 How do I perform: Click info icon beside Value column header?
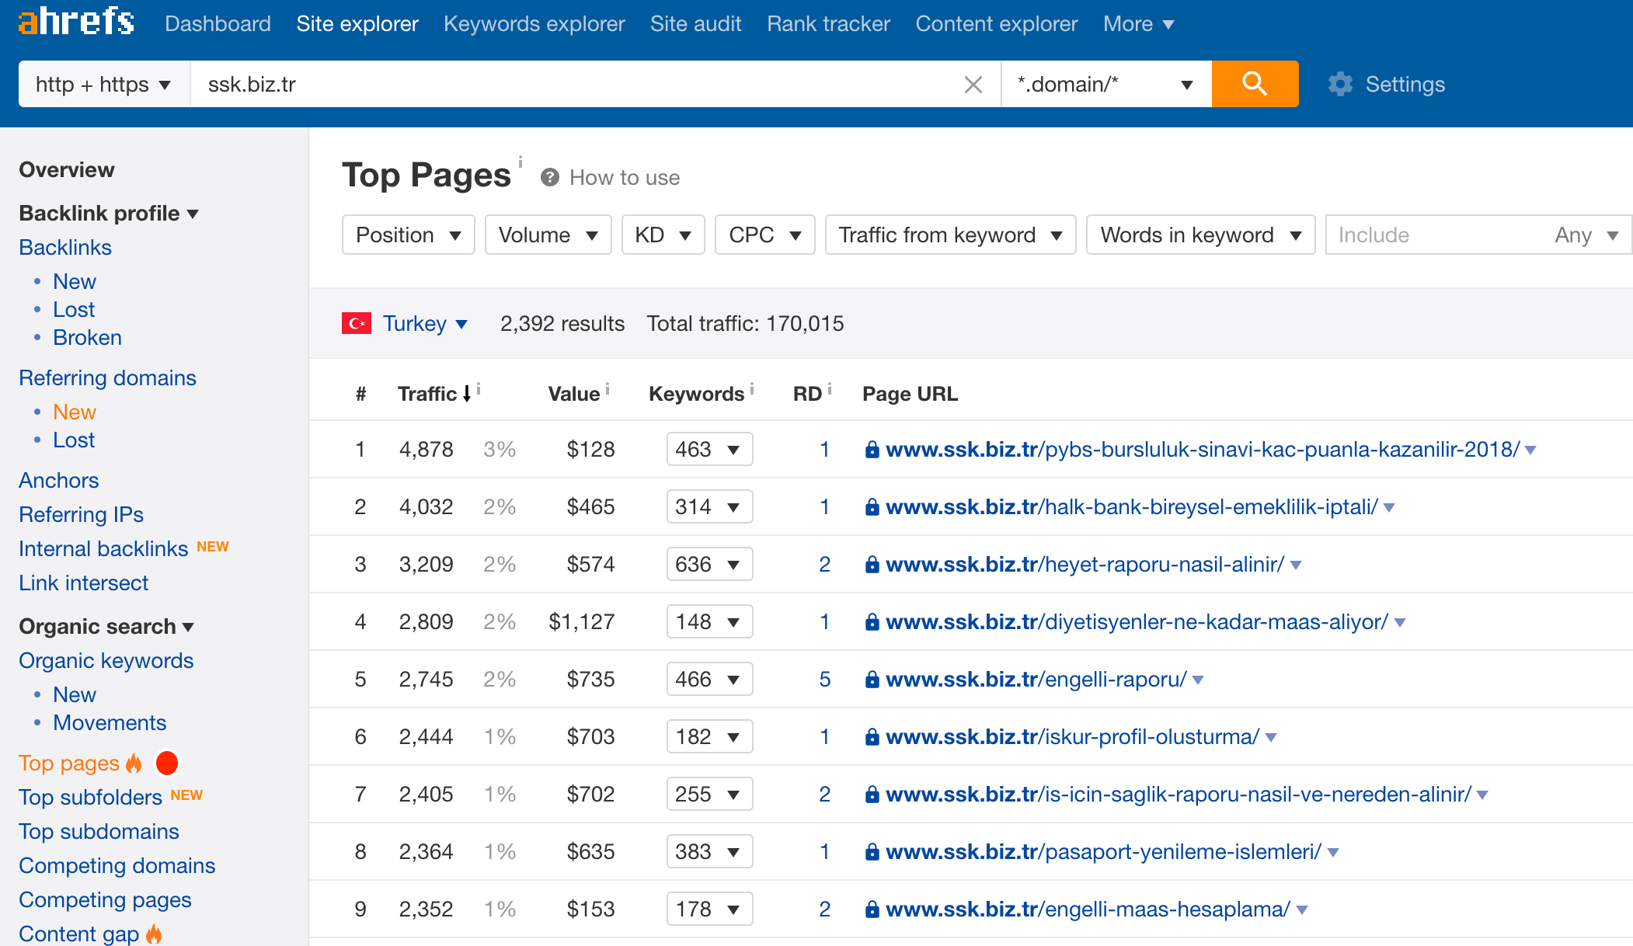pos(608,388)
